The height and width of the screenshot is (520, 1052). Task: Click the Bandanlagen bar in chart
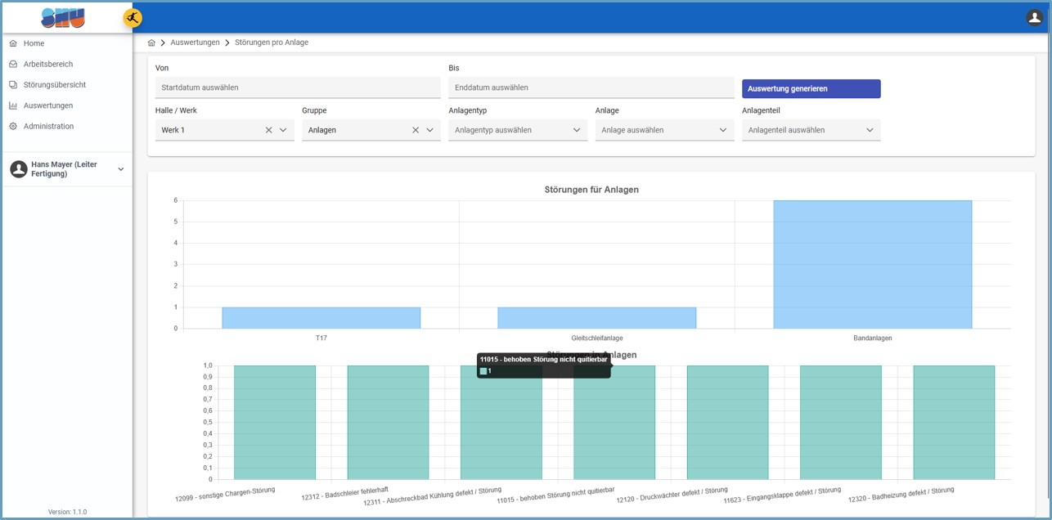click(x=872, y=264)
